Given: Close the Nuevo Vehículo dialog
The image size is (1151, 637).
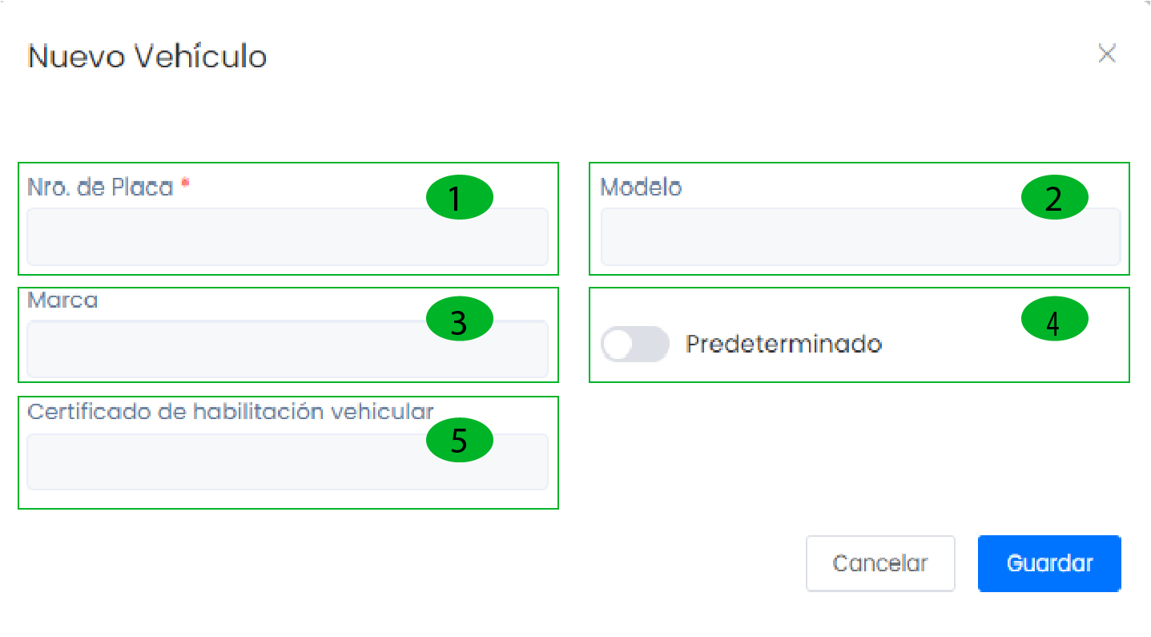Looking at the screenshot, I should pos(1107,54).
